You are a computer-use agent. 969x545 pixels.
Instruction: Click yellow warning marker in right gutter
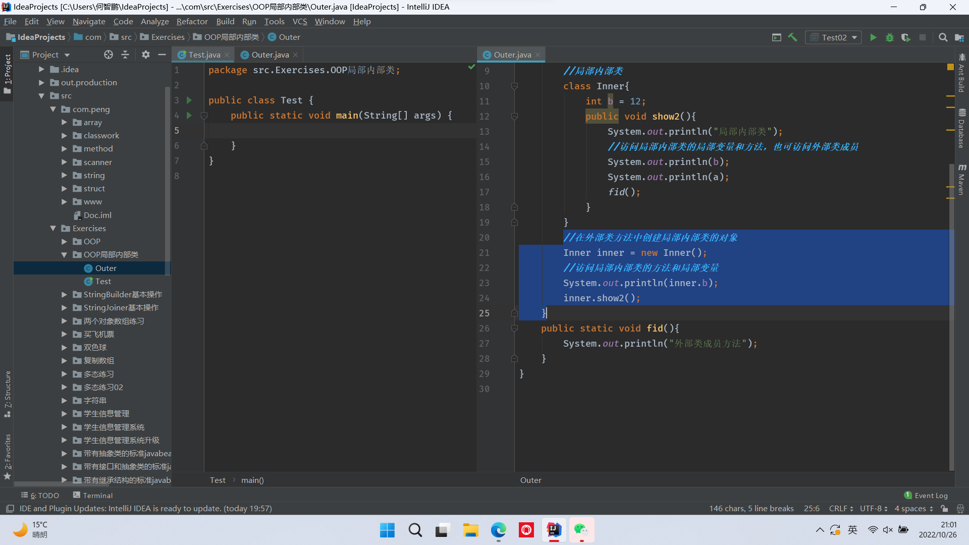pos(950,67)
